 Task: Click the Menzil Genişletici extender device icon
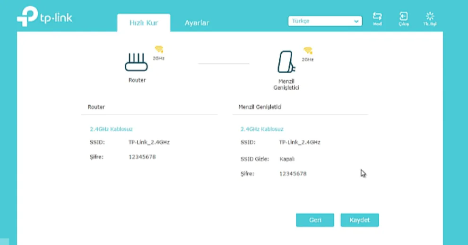(285, 62)
